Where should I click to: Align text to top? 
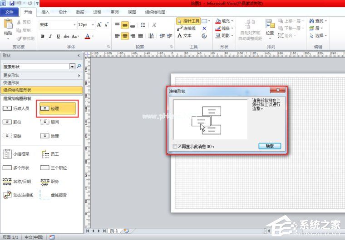(117, 25)
